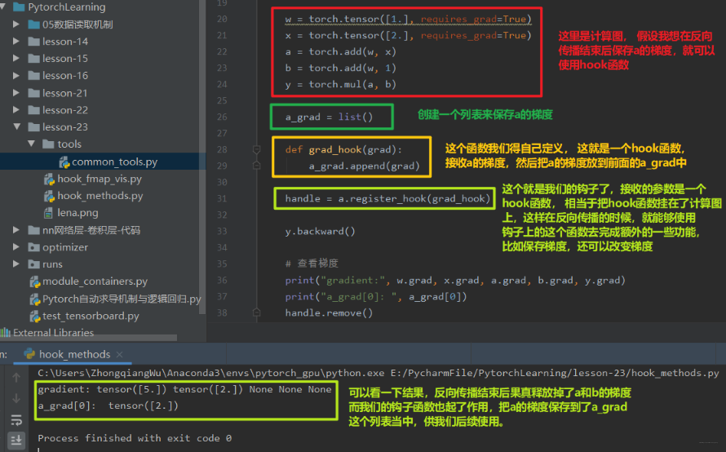The width and height of the screenshot is (726, 452).
Task: Open common_tools.py in the project tree
Action: click(114, 162)
